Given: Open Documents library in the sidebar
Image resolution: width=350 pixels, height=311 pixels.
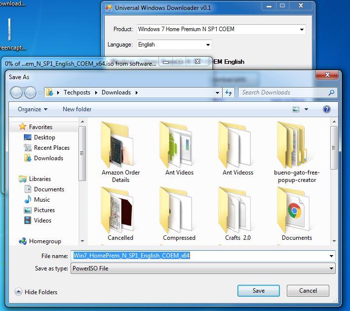Looking at the screenshot, I should point(44,189).
